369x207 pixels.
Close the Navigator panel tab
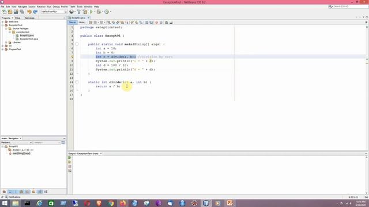[x=21, y=139]
